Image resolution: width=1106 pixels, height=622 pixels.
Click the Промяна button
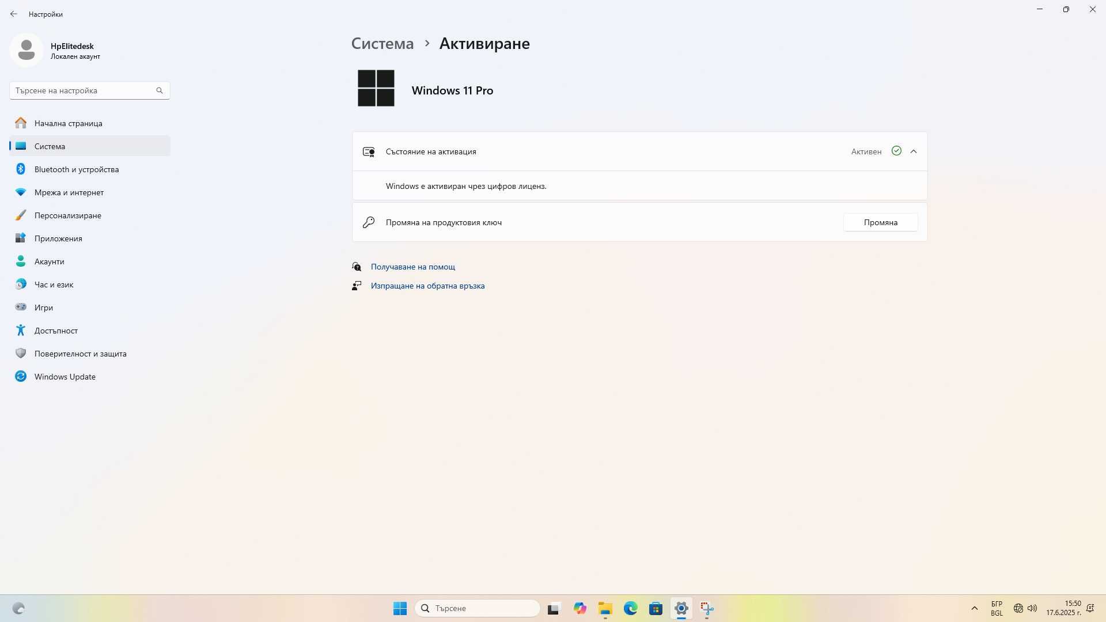[881, 222]
